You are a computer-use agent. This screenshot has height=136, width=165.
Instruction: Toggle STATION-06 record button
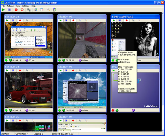pyautogui.click(x=20, y=120)
